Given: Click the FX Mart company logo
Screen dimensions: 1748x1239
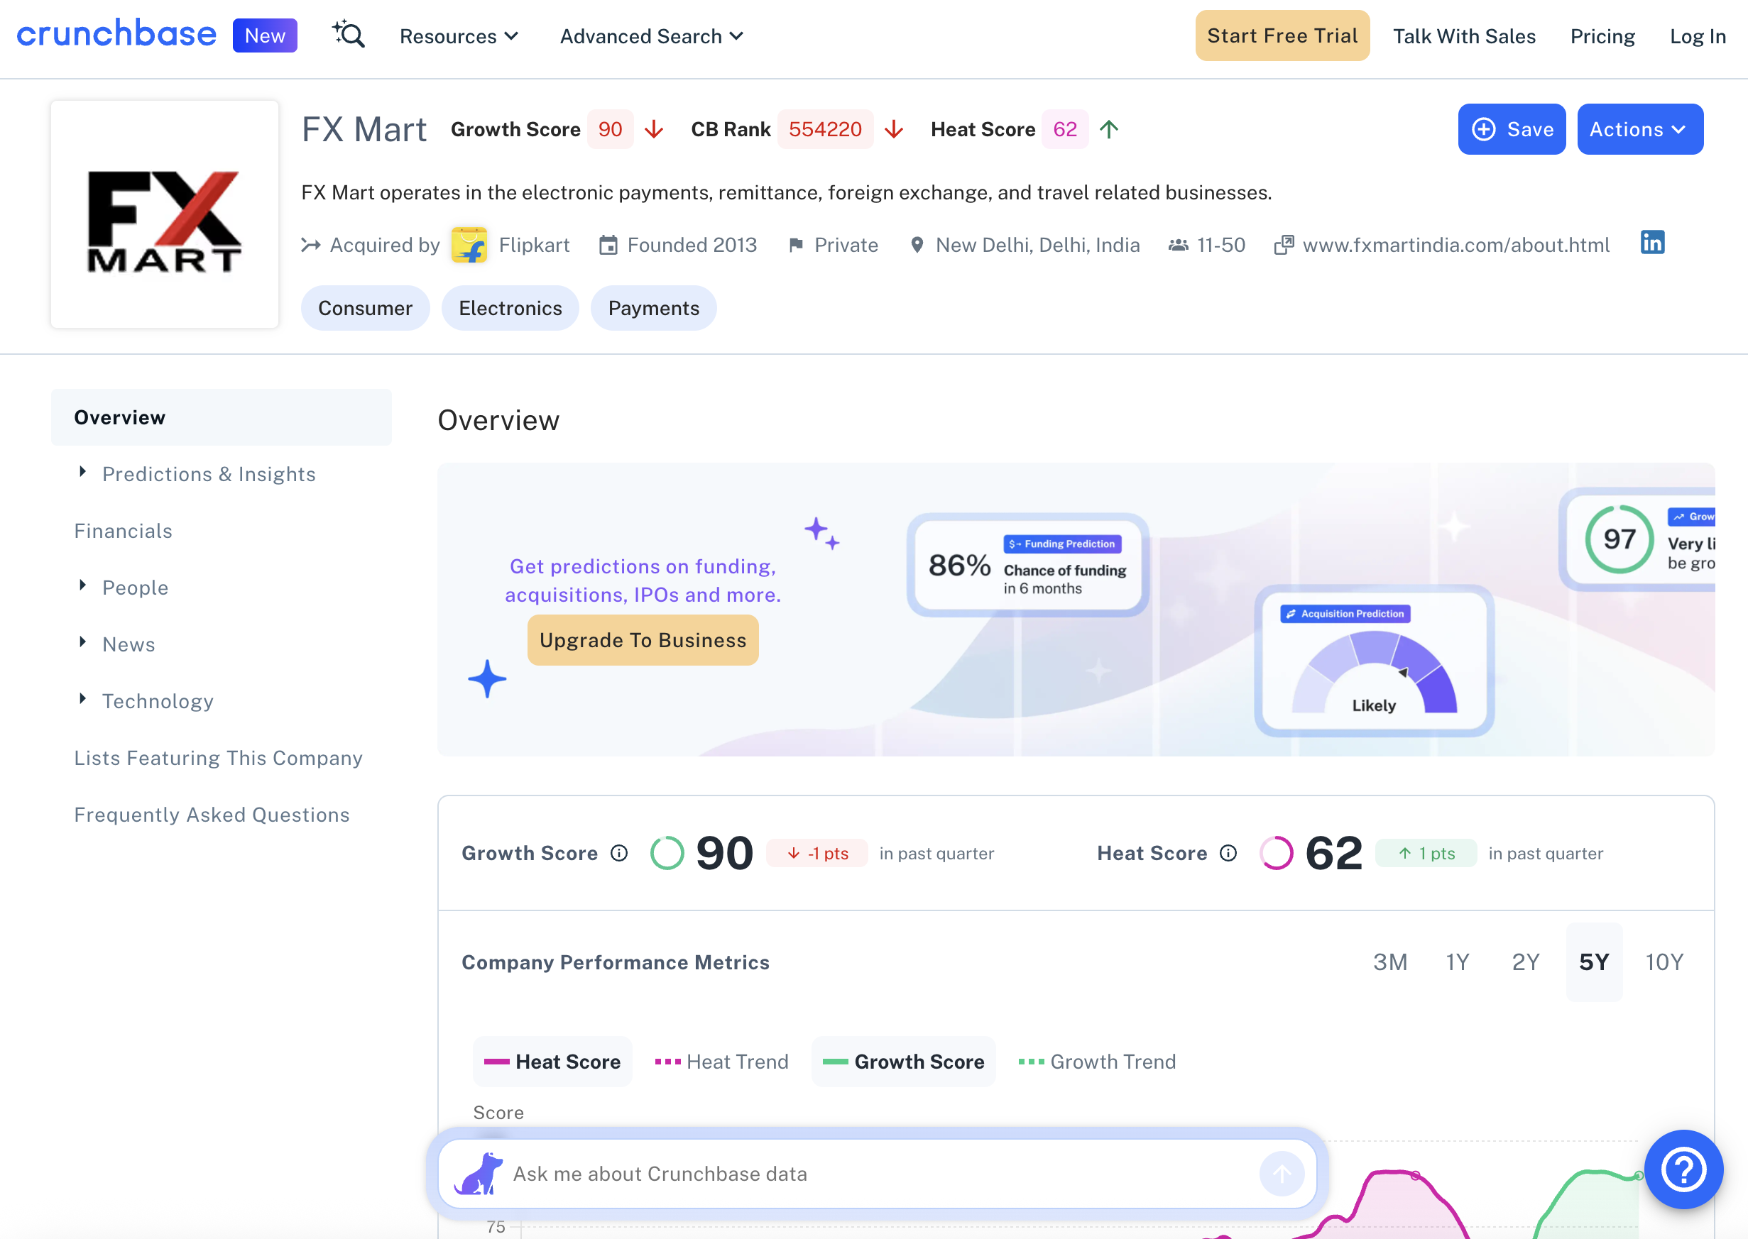Looking at the screenshot, I should [165, 215].
